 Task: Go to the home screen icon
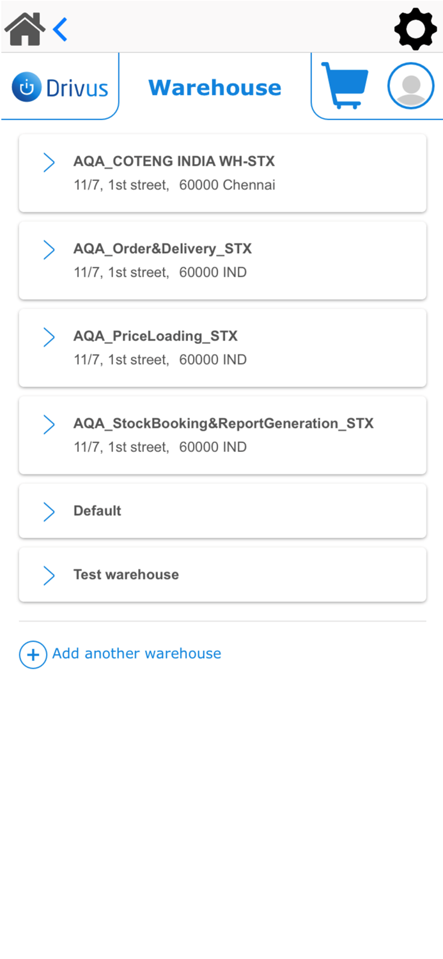(x=24, y=29)
